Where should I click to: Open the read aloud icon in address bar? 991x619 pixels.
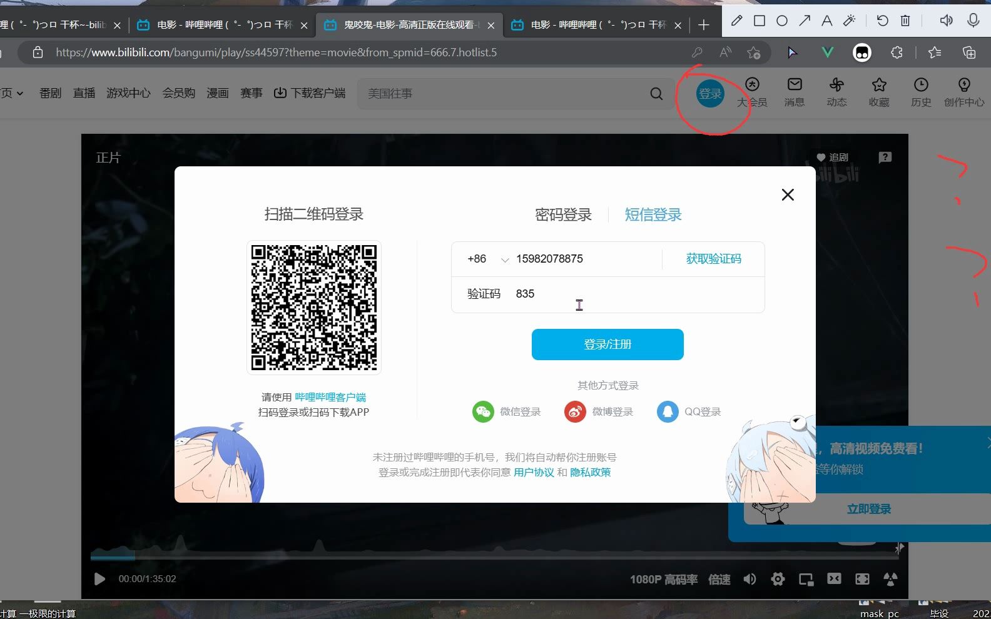tap(725, 53)
